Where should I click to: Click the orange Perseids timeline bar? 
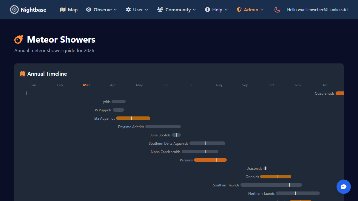pyautogui.click(x=210, y=160)
